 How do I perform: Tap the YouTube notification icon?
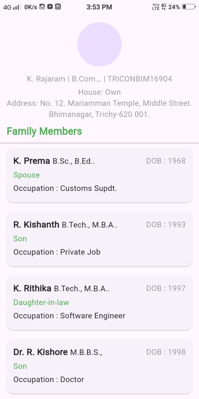(x=50, y=7)
